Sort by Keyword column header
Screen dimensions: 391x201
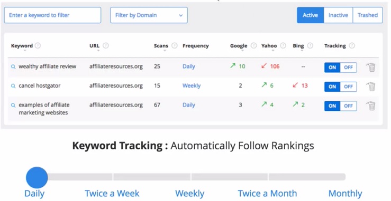pyautogui.click(x=22, y=46)
